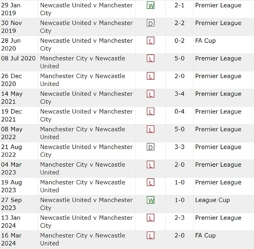Click the L badge for 14 May 2021
The width and height of the screenshot is (254, 249).
tap(151, 94)
